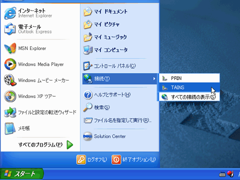The height and width of the screenshot is (180, 240).
Task: Expand the 接続 submenu arrow
Action: coord(154,78)
